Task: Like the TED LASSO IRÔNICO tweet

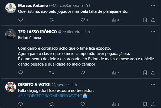Action: tap(83, 72)
